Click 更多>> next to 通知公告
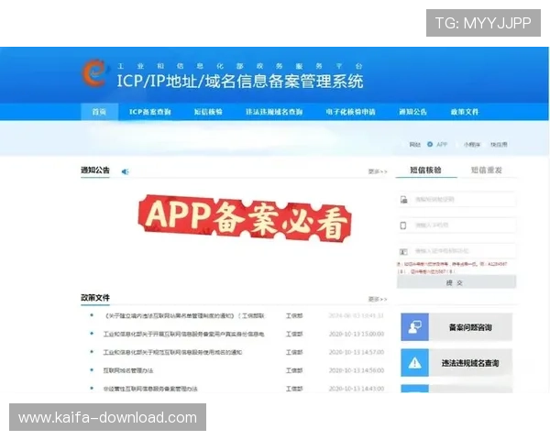 378,171
